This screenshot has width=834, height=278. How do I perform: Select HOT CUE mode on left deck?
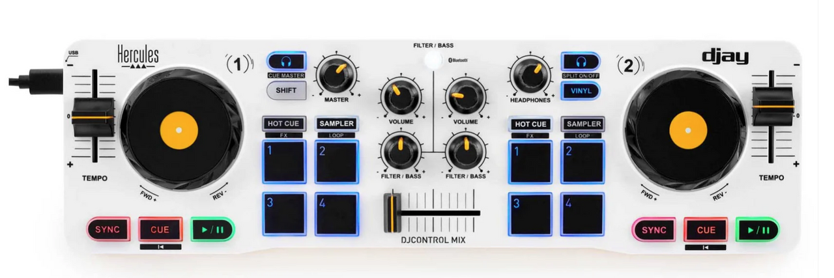pyautogui.click(x=284, y=123)
